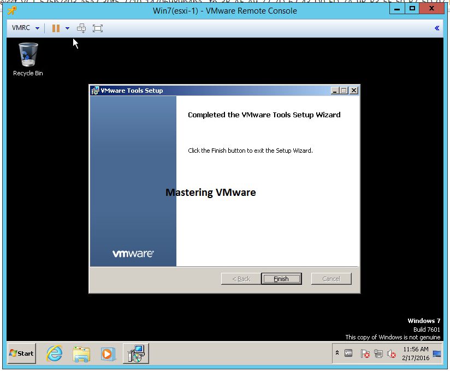Enter full screen mode
This screenshot has width=450, height=371.
pyautogui.click(x=98, y=28)
